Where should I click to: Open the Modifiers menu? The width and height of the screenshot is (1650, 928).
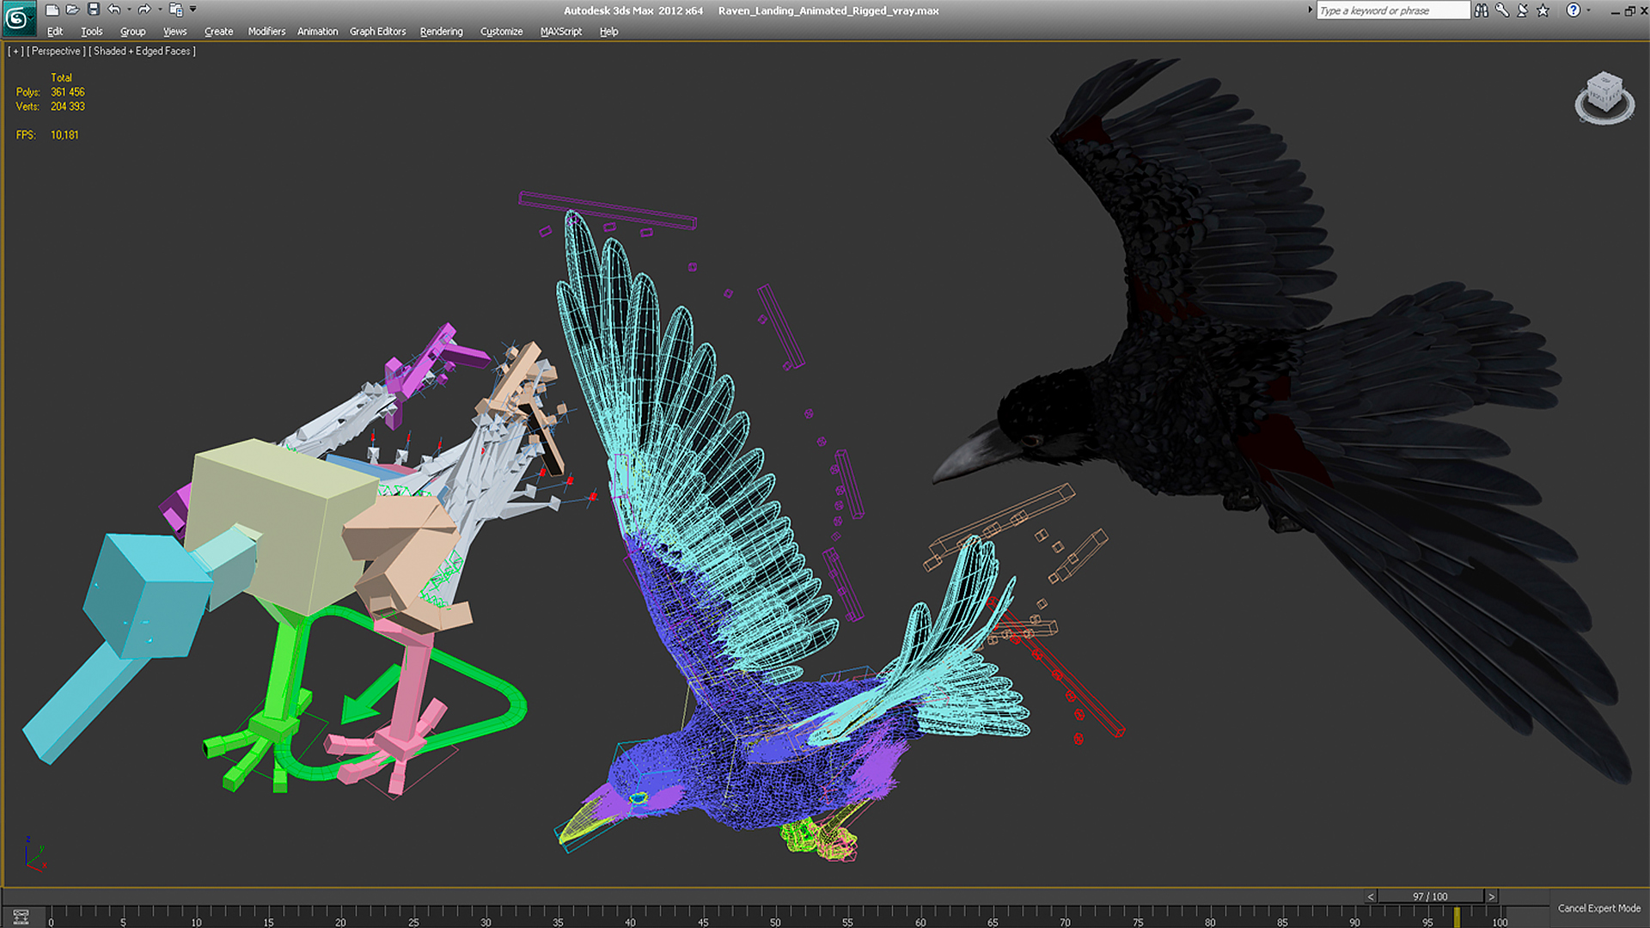coord(266,32)
